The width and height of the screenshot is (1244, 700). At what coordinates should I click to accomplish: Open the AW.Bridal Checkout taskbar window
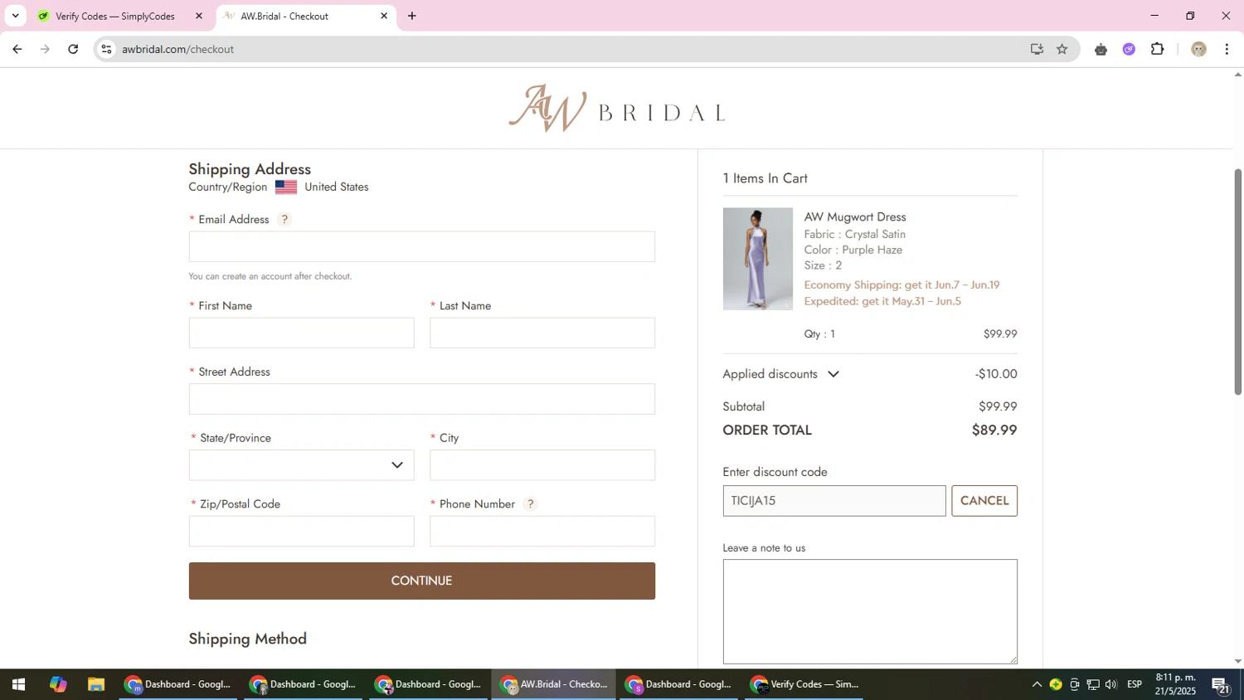[553, 684]
